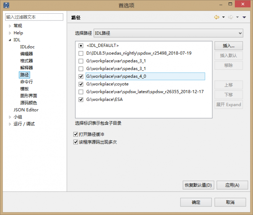Expand the 常规 tree node
The width and height of the screenshot is (253, 215).
[x=10, y=26]
